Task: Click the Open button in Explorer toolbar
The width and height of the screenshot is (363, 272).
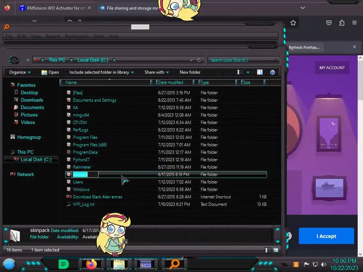Action: point(50,72)
